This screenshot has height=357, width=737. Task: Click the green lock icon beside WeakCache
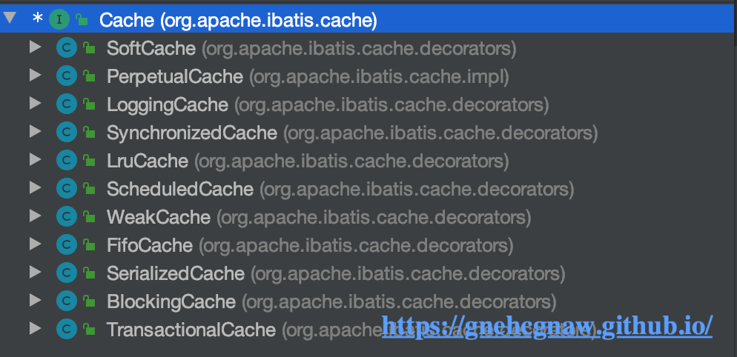[x=89, y=217]
